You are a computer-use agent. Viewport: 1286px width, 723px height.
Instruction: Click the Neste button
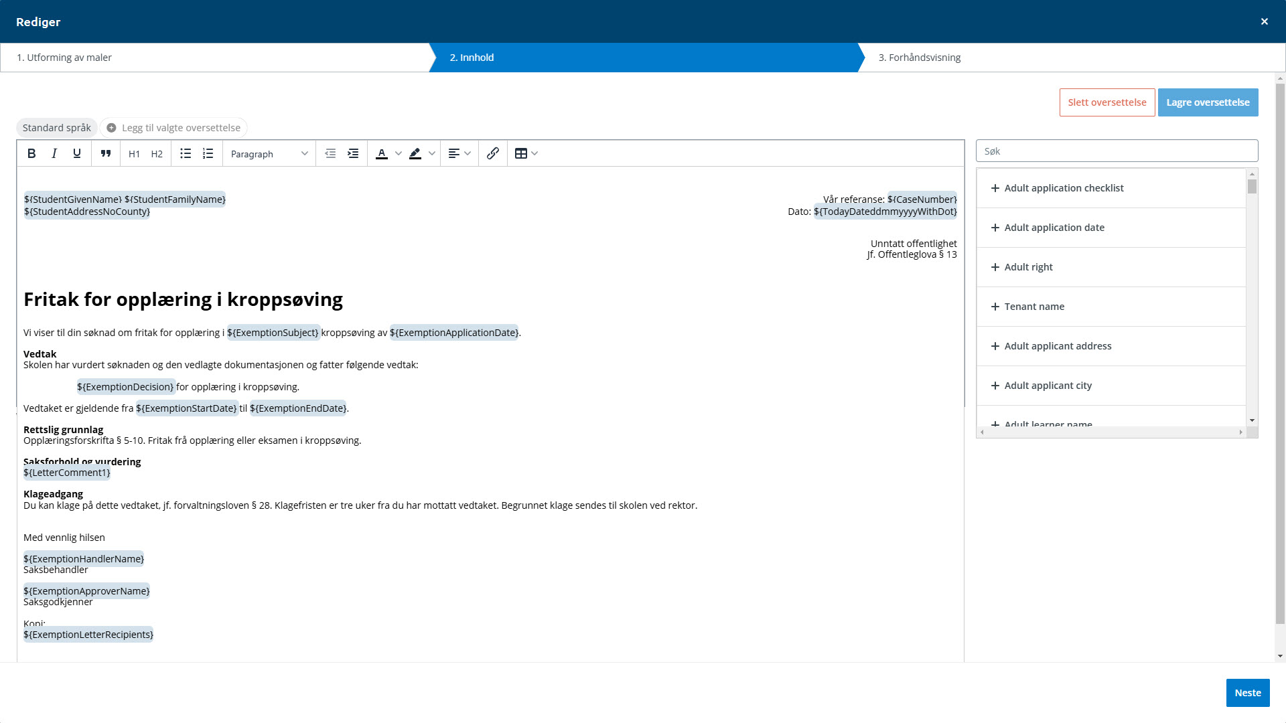point(1247,693)
